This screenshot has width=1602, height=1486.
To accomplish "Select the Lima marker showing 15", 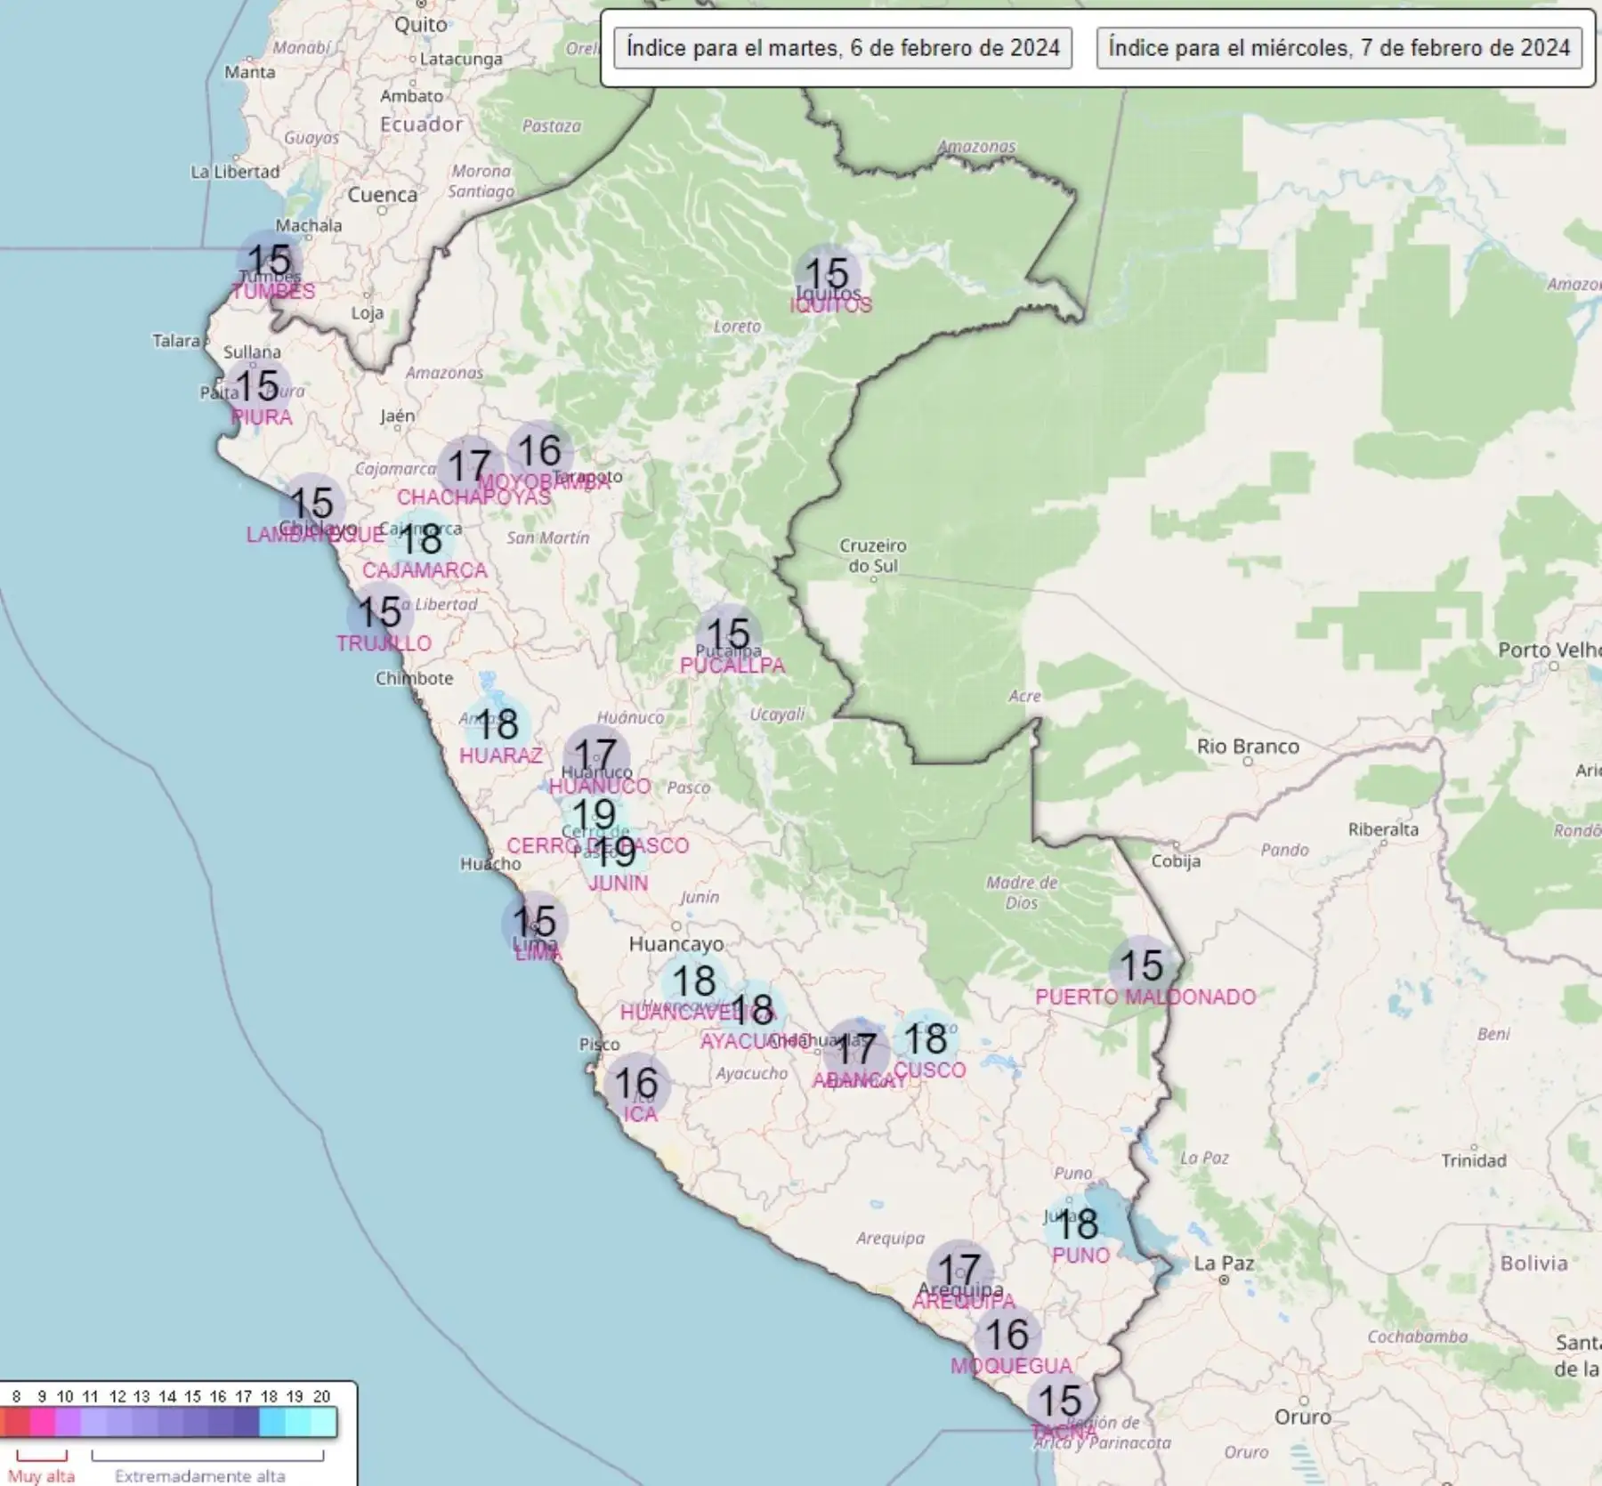I will point(534,923).
